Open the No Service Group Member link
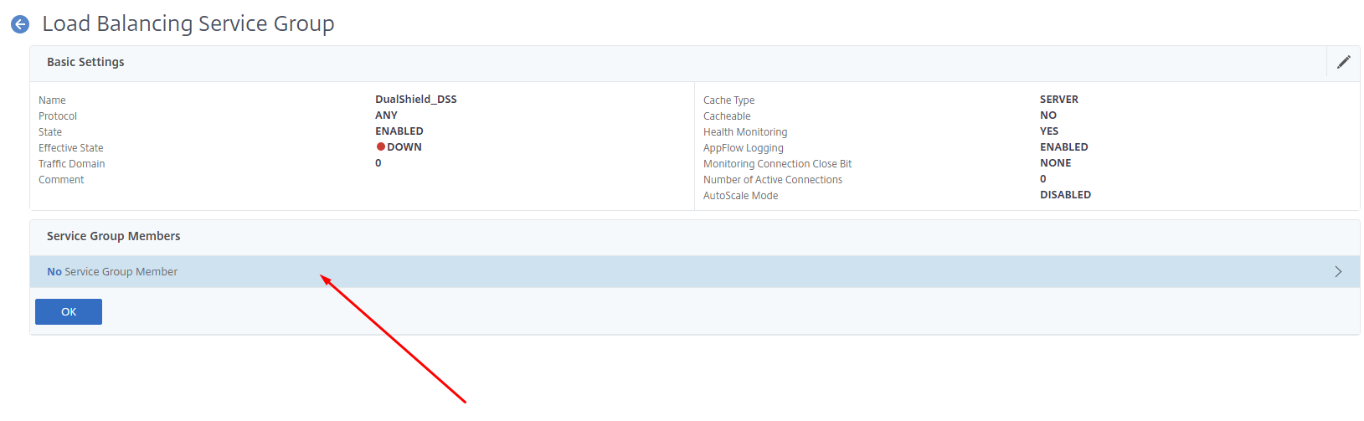This screenshot has height=421, width=1364. click(x=112, y=272)
